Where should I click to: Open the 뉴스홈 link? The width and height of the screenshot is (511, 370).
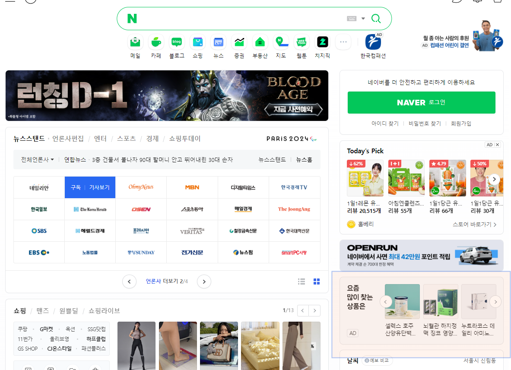click(304, 160)
